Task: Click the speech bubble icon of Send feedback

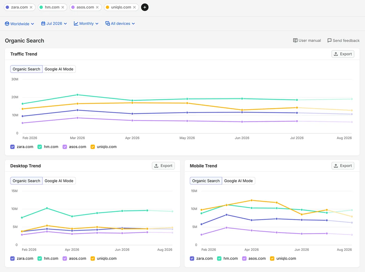Action: (329, 40)
